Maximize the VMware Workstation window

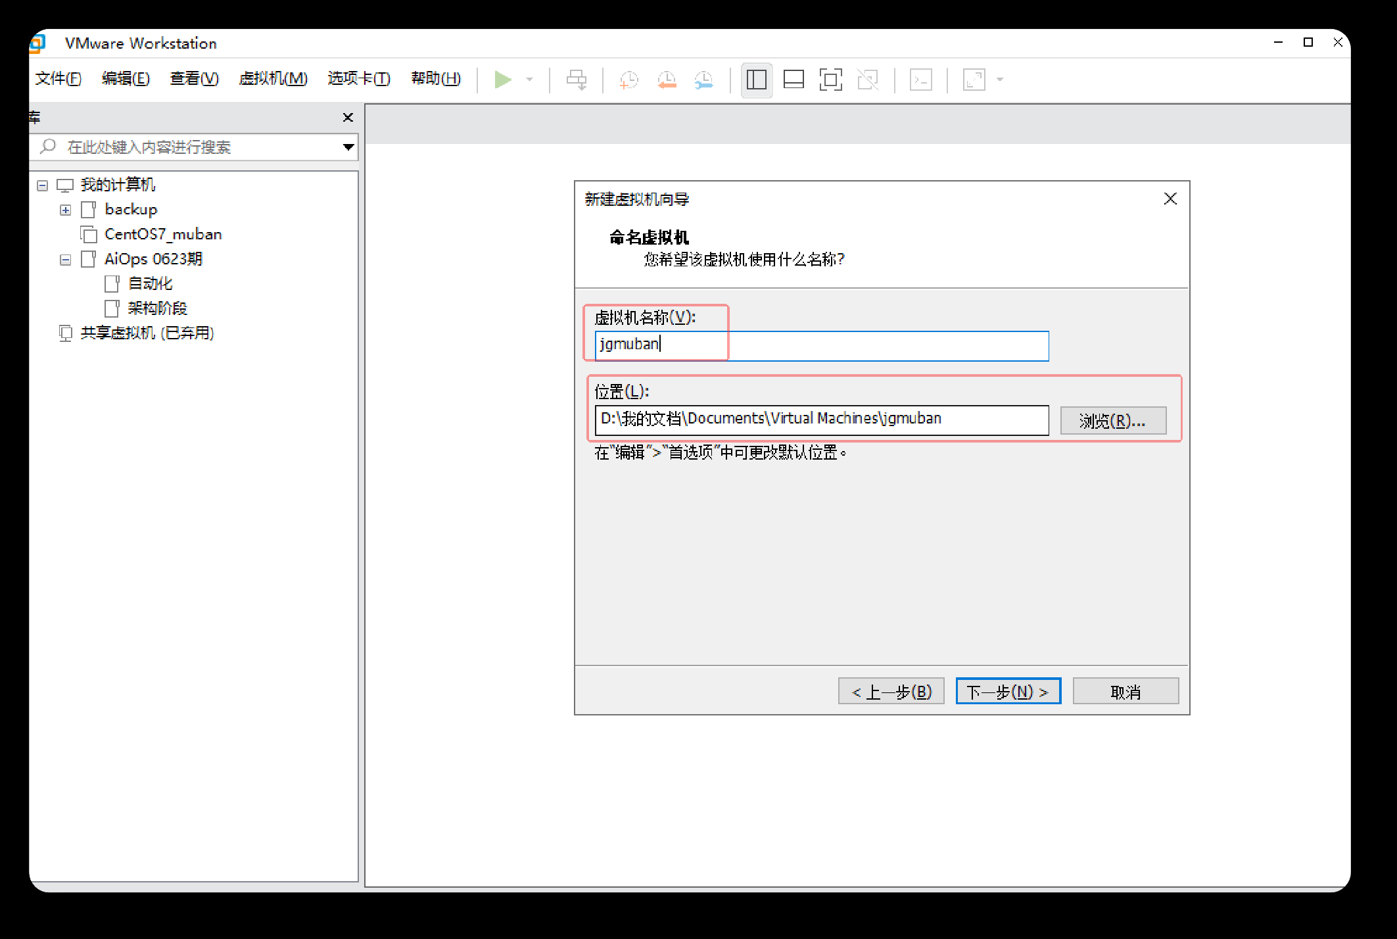pyautogui.click(x=1308, y=42)
